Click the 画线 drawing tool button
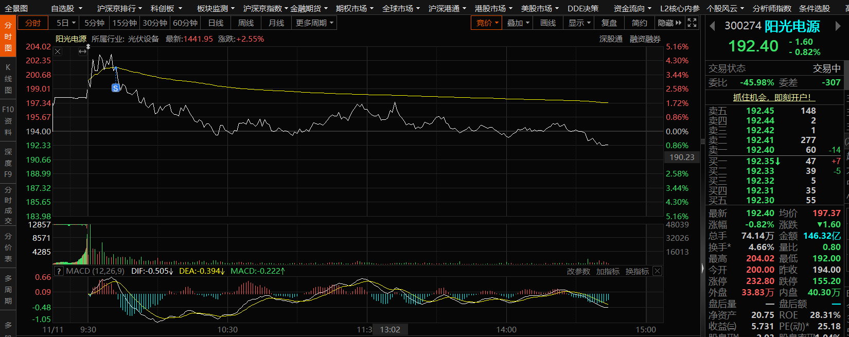This screenshot has height=337, width=849. click(548, 23)
